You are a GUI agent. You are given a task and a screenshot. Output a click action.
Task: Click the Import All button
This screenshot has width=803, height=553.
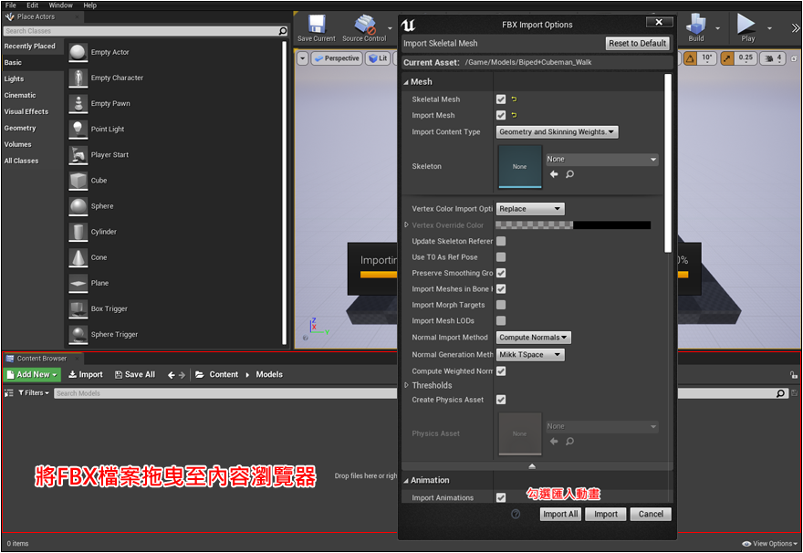click(x=560, y=514)
